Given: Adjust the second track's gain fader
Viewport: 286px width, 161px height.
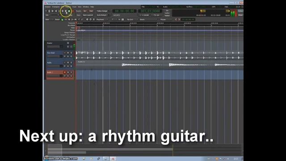Looking at the screenshot, I should [55, 57].
